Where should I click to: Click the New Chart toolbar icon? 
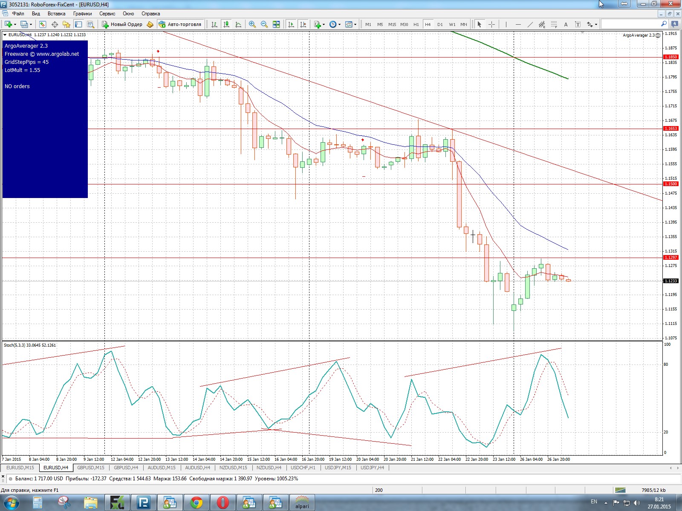(9, 24)
